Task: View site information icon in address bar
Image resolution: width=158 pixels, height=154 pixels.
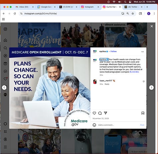Action: (x=21, y=14)
